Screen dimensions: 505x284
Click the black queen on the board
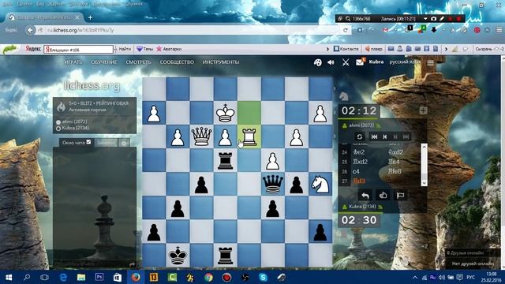(x=273, y=184)
